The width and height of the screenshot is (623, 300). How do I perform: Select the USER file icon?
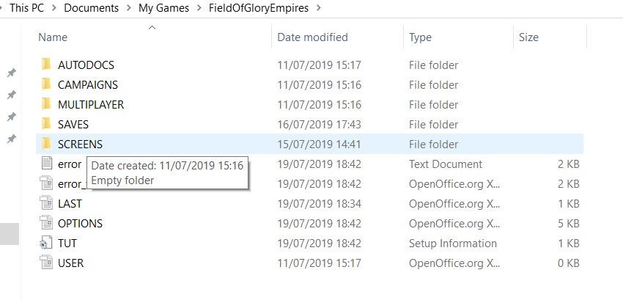pyautogui.click(x=46, y=263)
